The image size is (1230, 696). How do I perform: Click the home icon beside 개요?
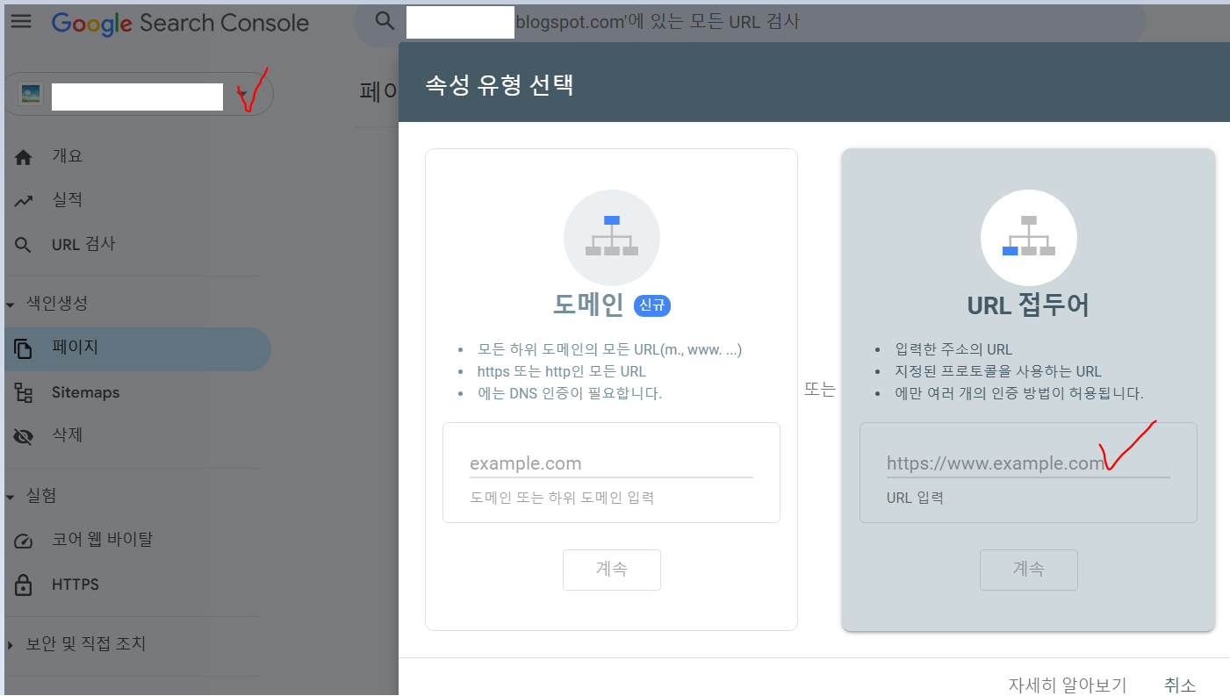click(x=24, y=157)
